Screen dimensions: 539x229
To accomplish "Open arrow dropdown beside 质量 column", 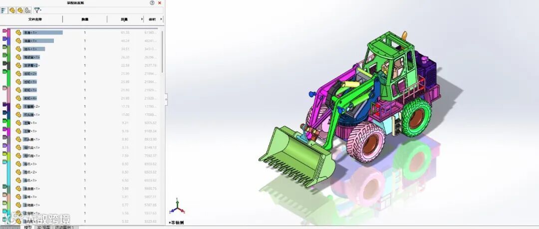I will (x=142, y=19).
